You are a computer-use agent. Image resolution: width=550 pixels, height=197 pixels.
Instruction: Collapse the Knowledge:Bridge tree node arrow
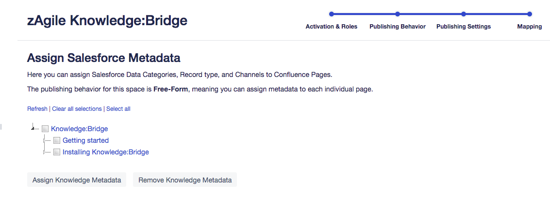(33, 128)
